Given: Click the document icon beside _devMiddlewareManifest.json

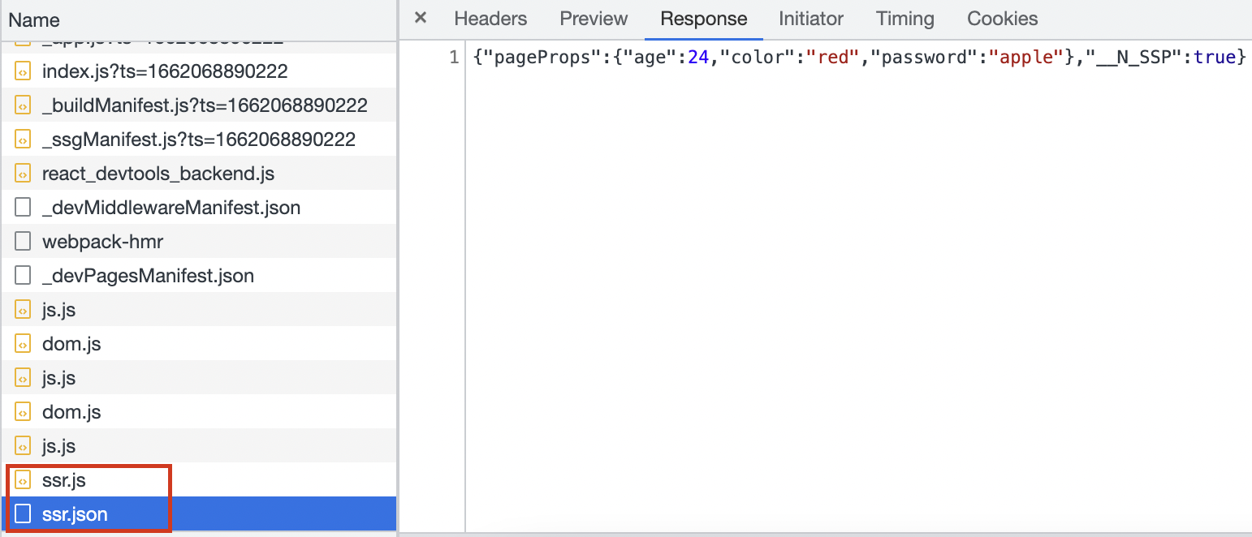Looking at the screenshot, I should pos(23,208).
